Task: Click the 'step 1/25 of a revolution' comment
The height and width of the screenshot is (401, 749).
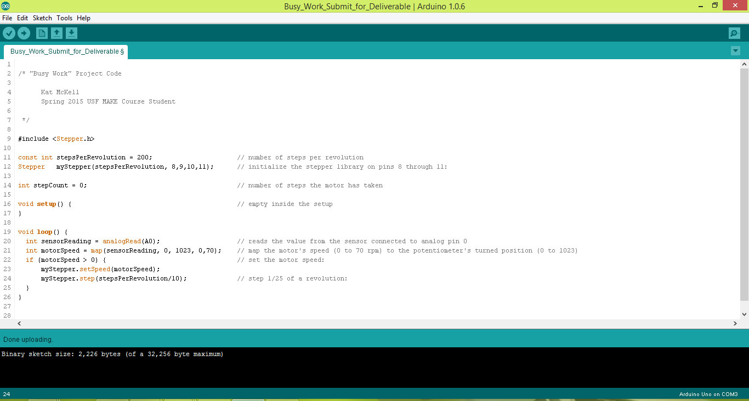Action: pos(292,278)
